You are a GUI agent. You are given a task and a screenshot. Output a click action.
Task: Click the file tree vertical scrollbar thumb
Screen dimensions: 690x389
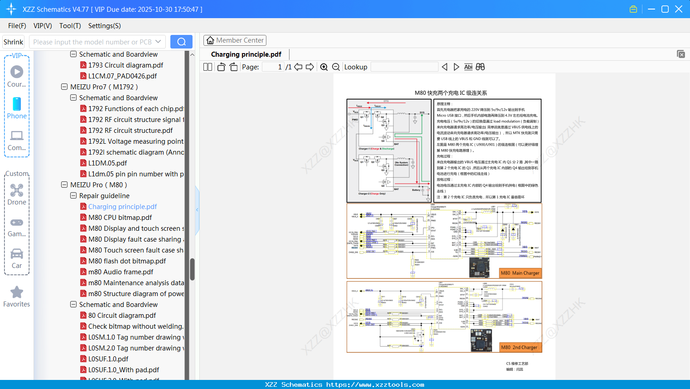point(192,269)
